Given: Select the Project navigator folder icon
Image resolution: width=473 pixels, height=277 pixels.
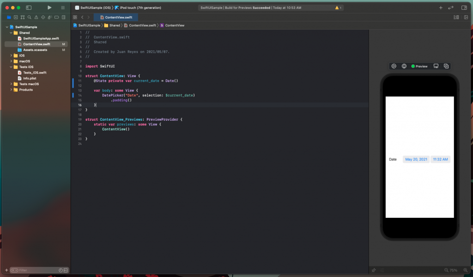Looking at the screenshot, I should point(9,17).
